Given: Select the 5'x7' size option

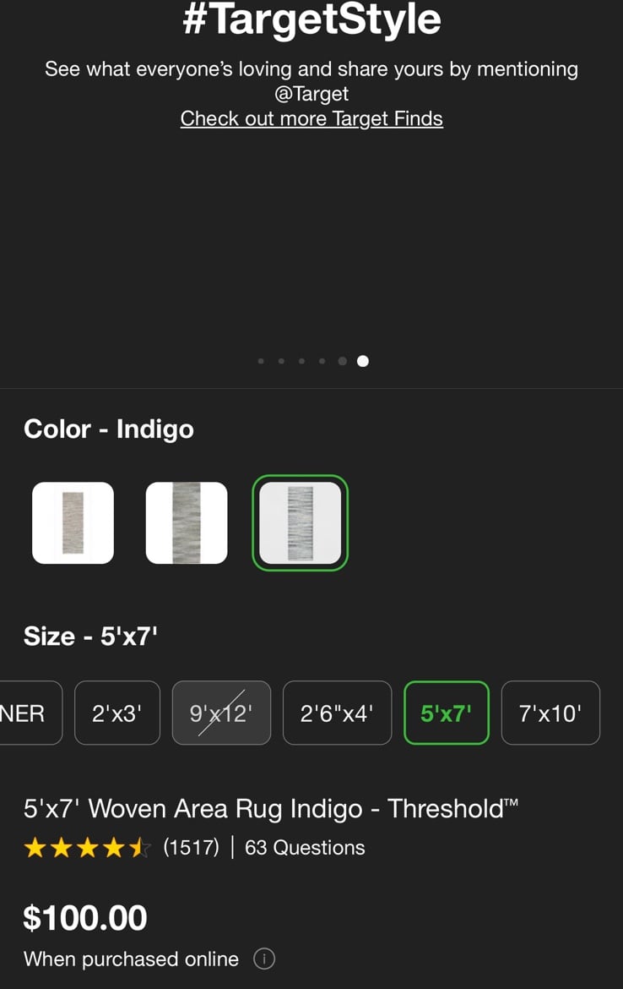Looking at the screenshot, I should pyautogui.click(x=446, y=713).
